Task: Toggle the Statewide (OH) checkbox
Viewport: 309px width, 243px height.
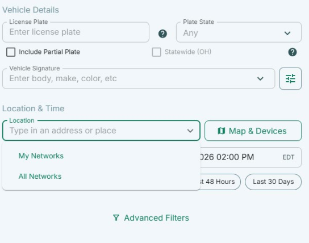Action: click(156, 52)
